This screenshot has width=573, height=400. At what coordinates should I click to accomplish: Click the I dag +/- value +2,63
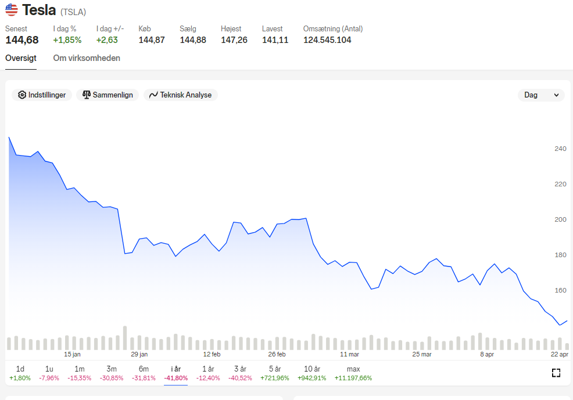[x=107, y=40]
